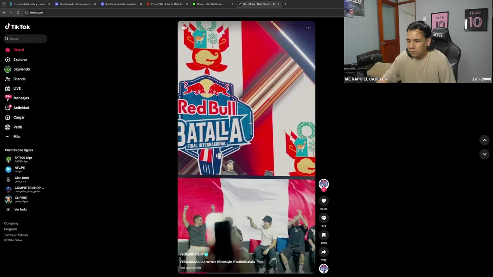Like the video with the heart icon
The height and width of the screenshot is (277, 493).
coord(324,201)
